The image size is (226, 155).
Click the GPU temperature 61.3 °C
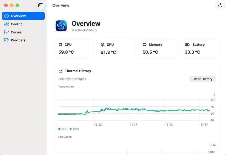point(108,52)
